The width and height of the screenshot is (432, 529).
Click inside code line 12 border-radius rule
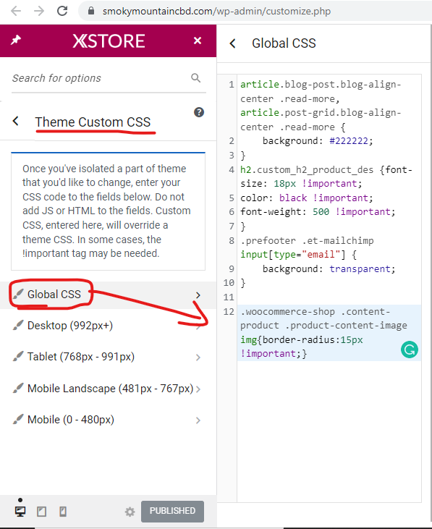pyautogui.click(x=329, y=333)
